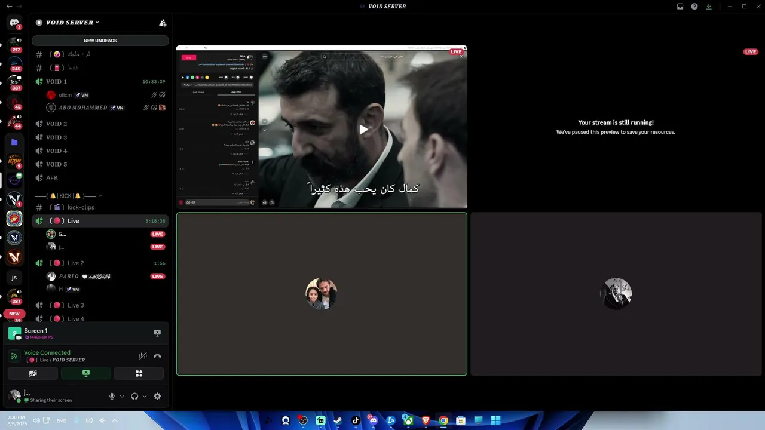Toggle microphone mute in user panel
The width and height of the screenshot is (765, 430).
click(x=112, y=396)
